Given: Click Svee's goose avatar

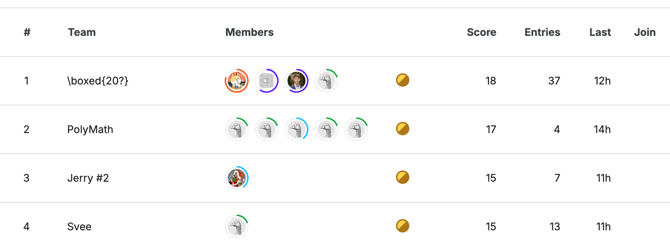Looking at the screenshot, I should pyautogui.click(x=237, y=227).
